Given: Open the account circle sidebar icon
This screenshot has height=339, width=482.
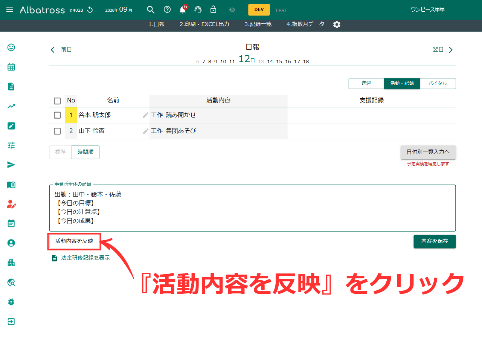Looking at the screenshot, I should point(11,243).
